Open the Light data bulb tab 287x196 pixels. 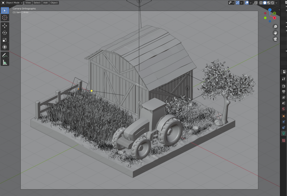pyautogui.click(x=284, y=133)
